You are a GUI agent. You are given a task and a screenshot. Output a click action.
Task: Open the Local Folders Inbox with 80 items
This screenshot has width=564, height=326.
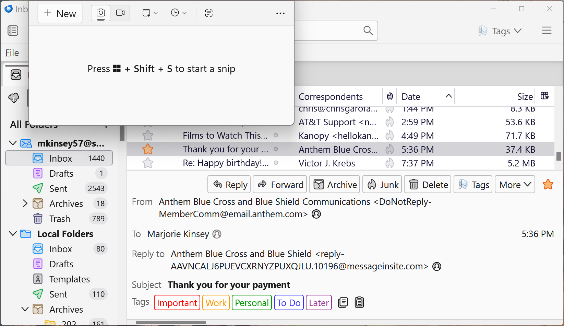[59, 249]
